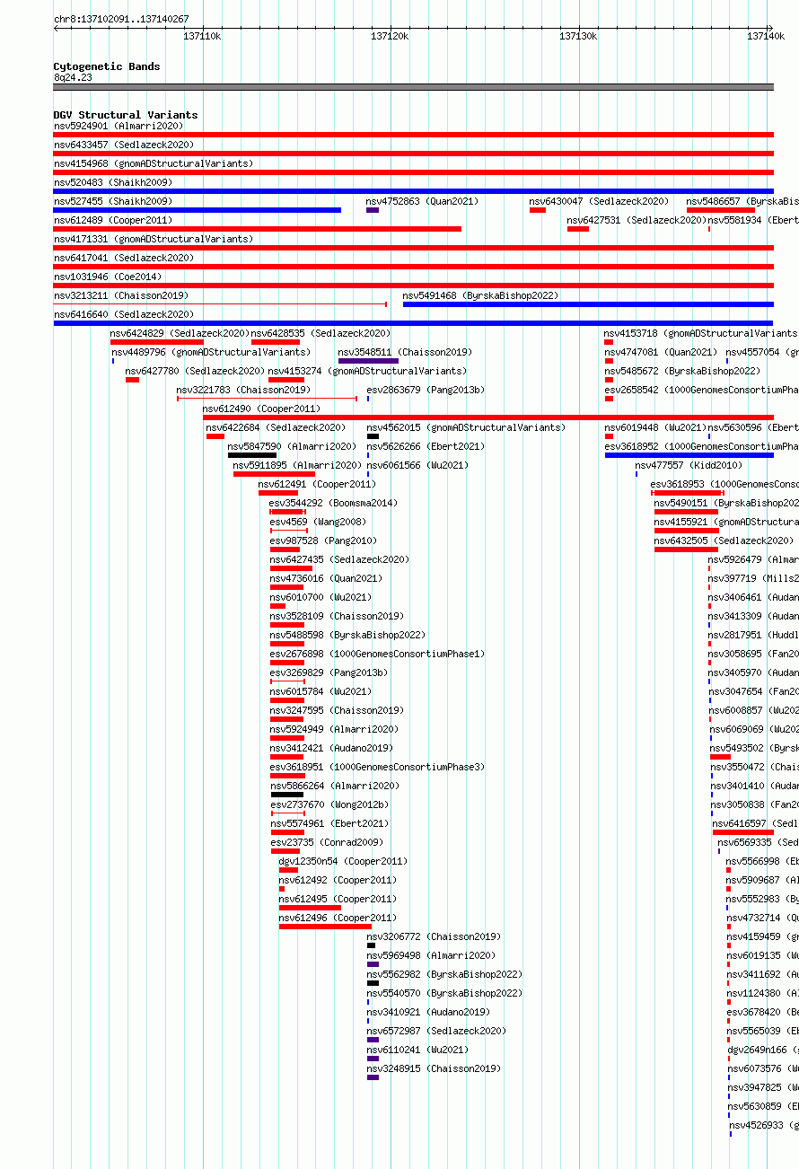Click nsv5969498 (Almarri2020) label

431,955
